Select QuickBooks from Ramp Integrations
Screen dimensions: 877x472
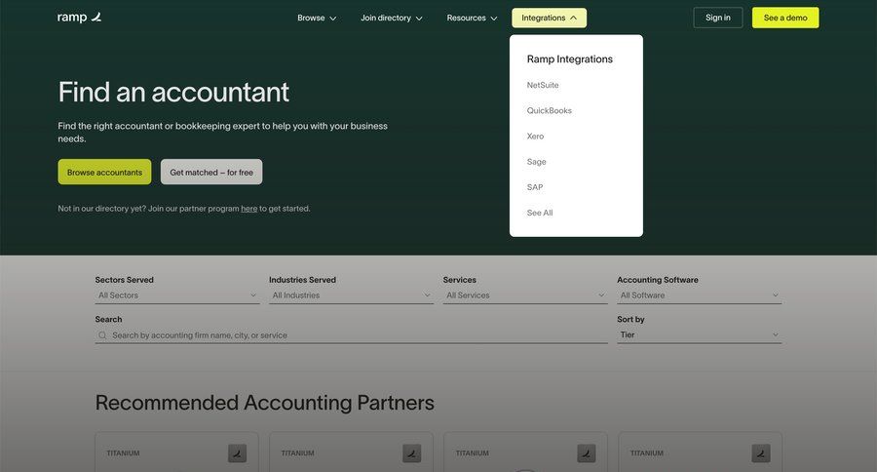[550, 110]
